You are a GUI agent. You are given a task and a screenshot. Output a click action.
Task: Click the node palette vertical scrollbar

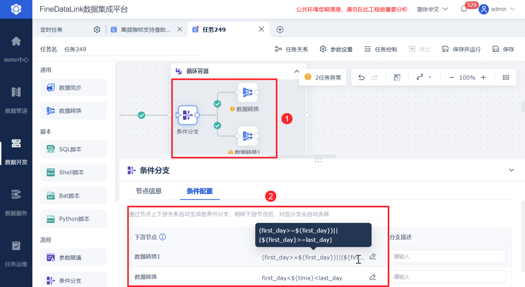point(117,132)
